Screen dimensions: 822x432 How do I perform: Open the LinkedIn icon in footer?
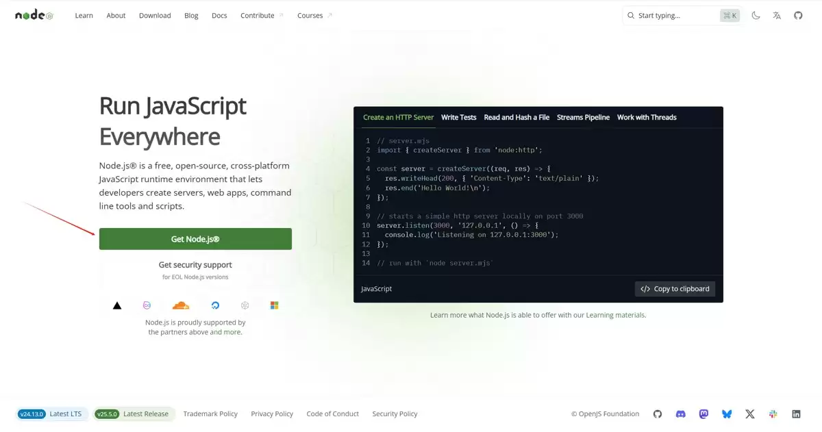point(796,414)
